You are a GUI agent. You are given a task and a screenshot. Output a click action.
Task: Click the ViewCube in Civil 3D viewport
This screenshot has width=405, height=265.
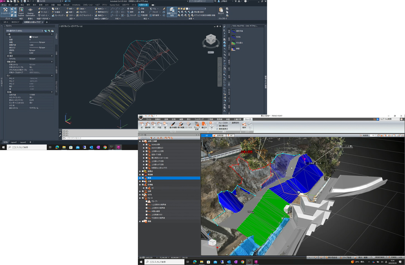[x=211, y=40]
